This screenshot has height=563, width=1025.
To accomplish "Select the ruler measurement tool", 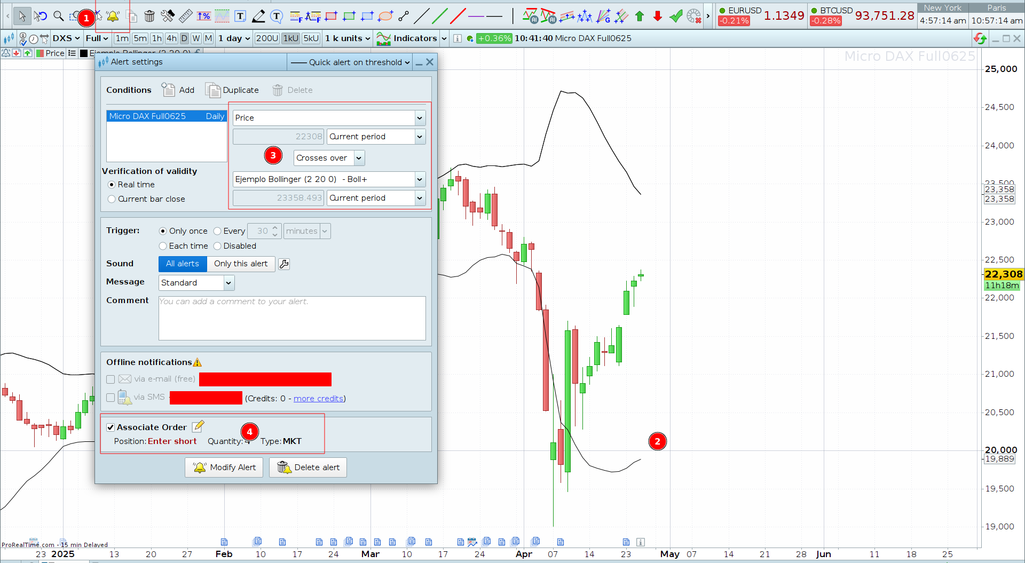I will [185, 16].
